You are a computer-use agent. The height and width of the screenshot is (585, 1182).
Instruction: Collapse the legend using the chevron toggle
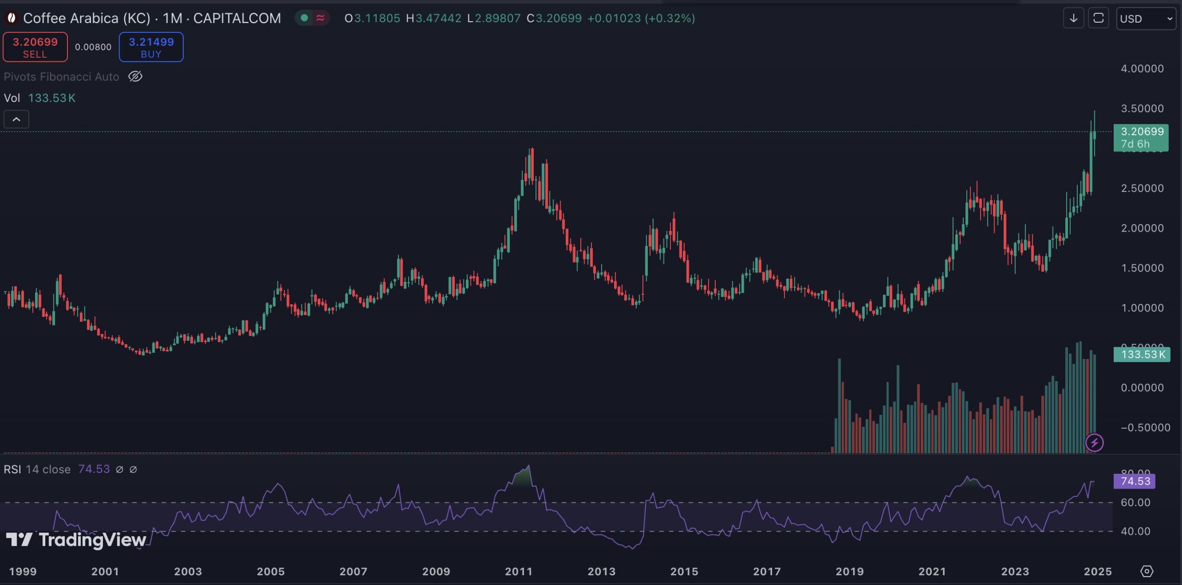[16, 119]
